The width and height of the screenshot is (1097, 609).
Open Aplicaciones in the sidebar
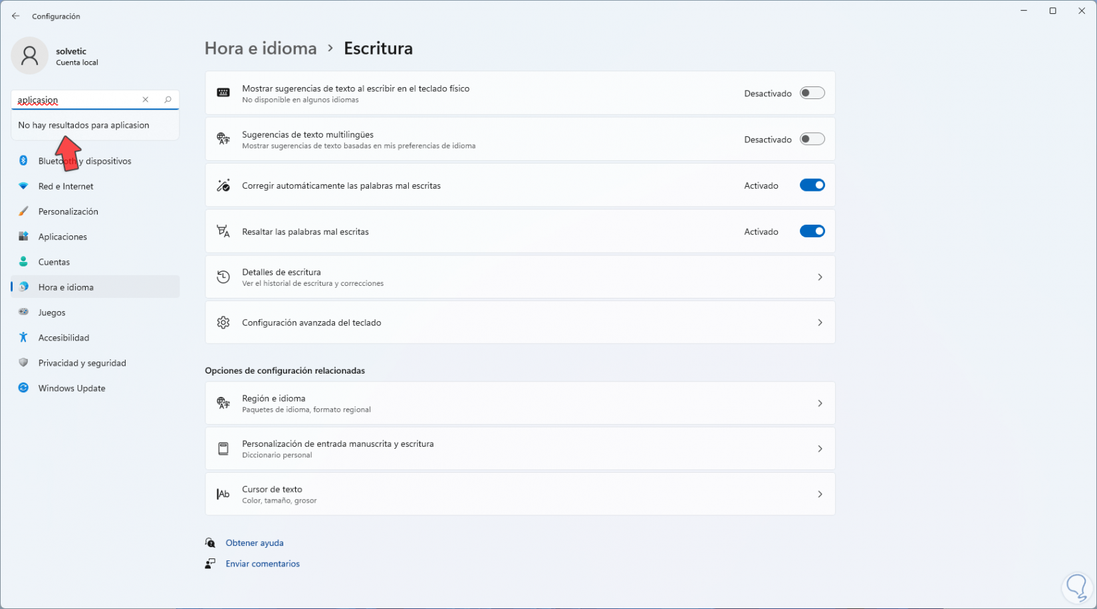click(62, 237)
